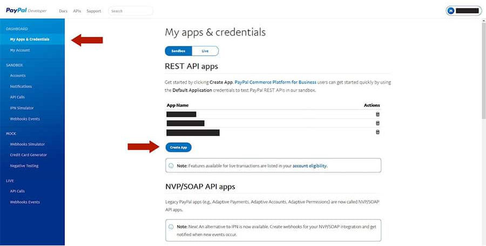The image size is (486, 246).
Task: Focus the Search input field
Action: [130, 11]
